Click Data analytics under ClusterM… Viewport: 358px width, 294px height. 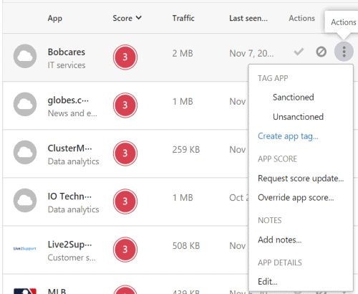pyautogui.click(x=73, y=161)
